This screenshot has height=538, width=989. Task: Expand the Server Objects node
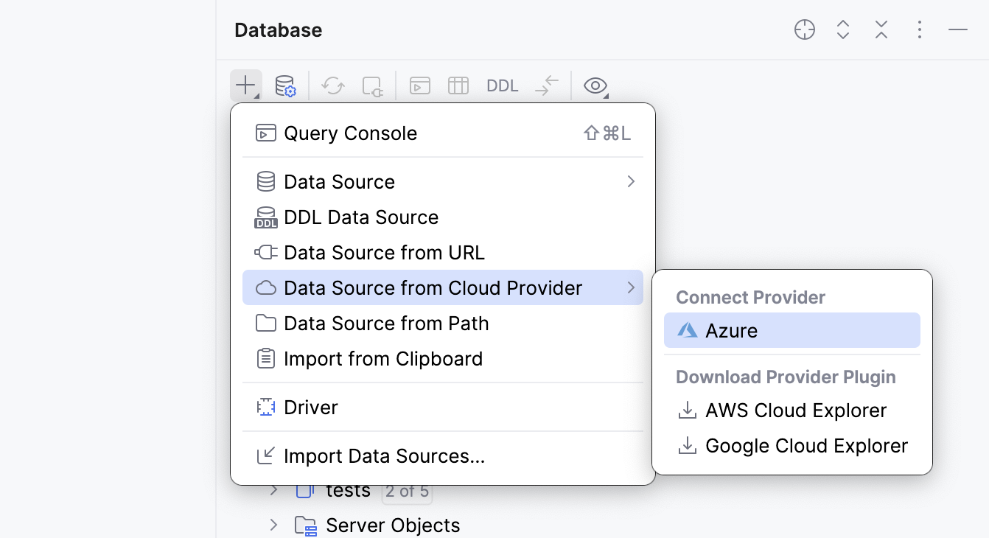[x=274, y=525]
